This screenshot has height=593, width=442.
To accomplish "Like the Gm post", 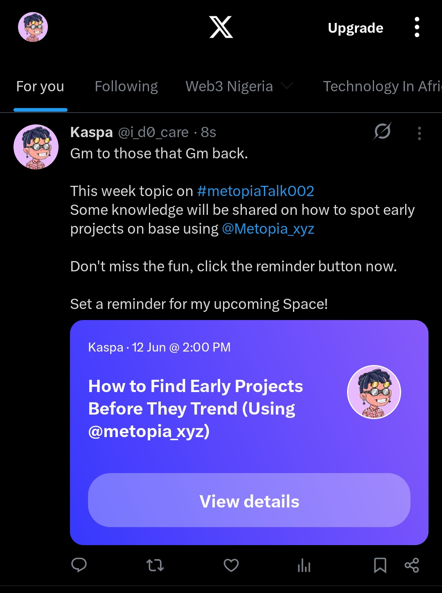I will pyautogui.click(x=231, y=565).
